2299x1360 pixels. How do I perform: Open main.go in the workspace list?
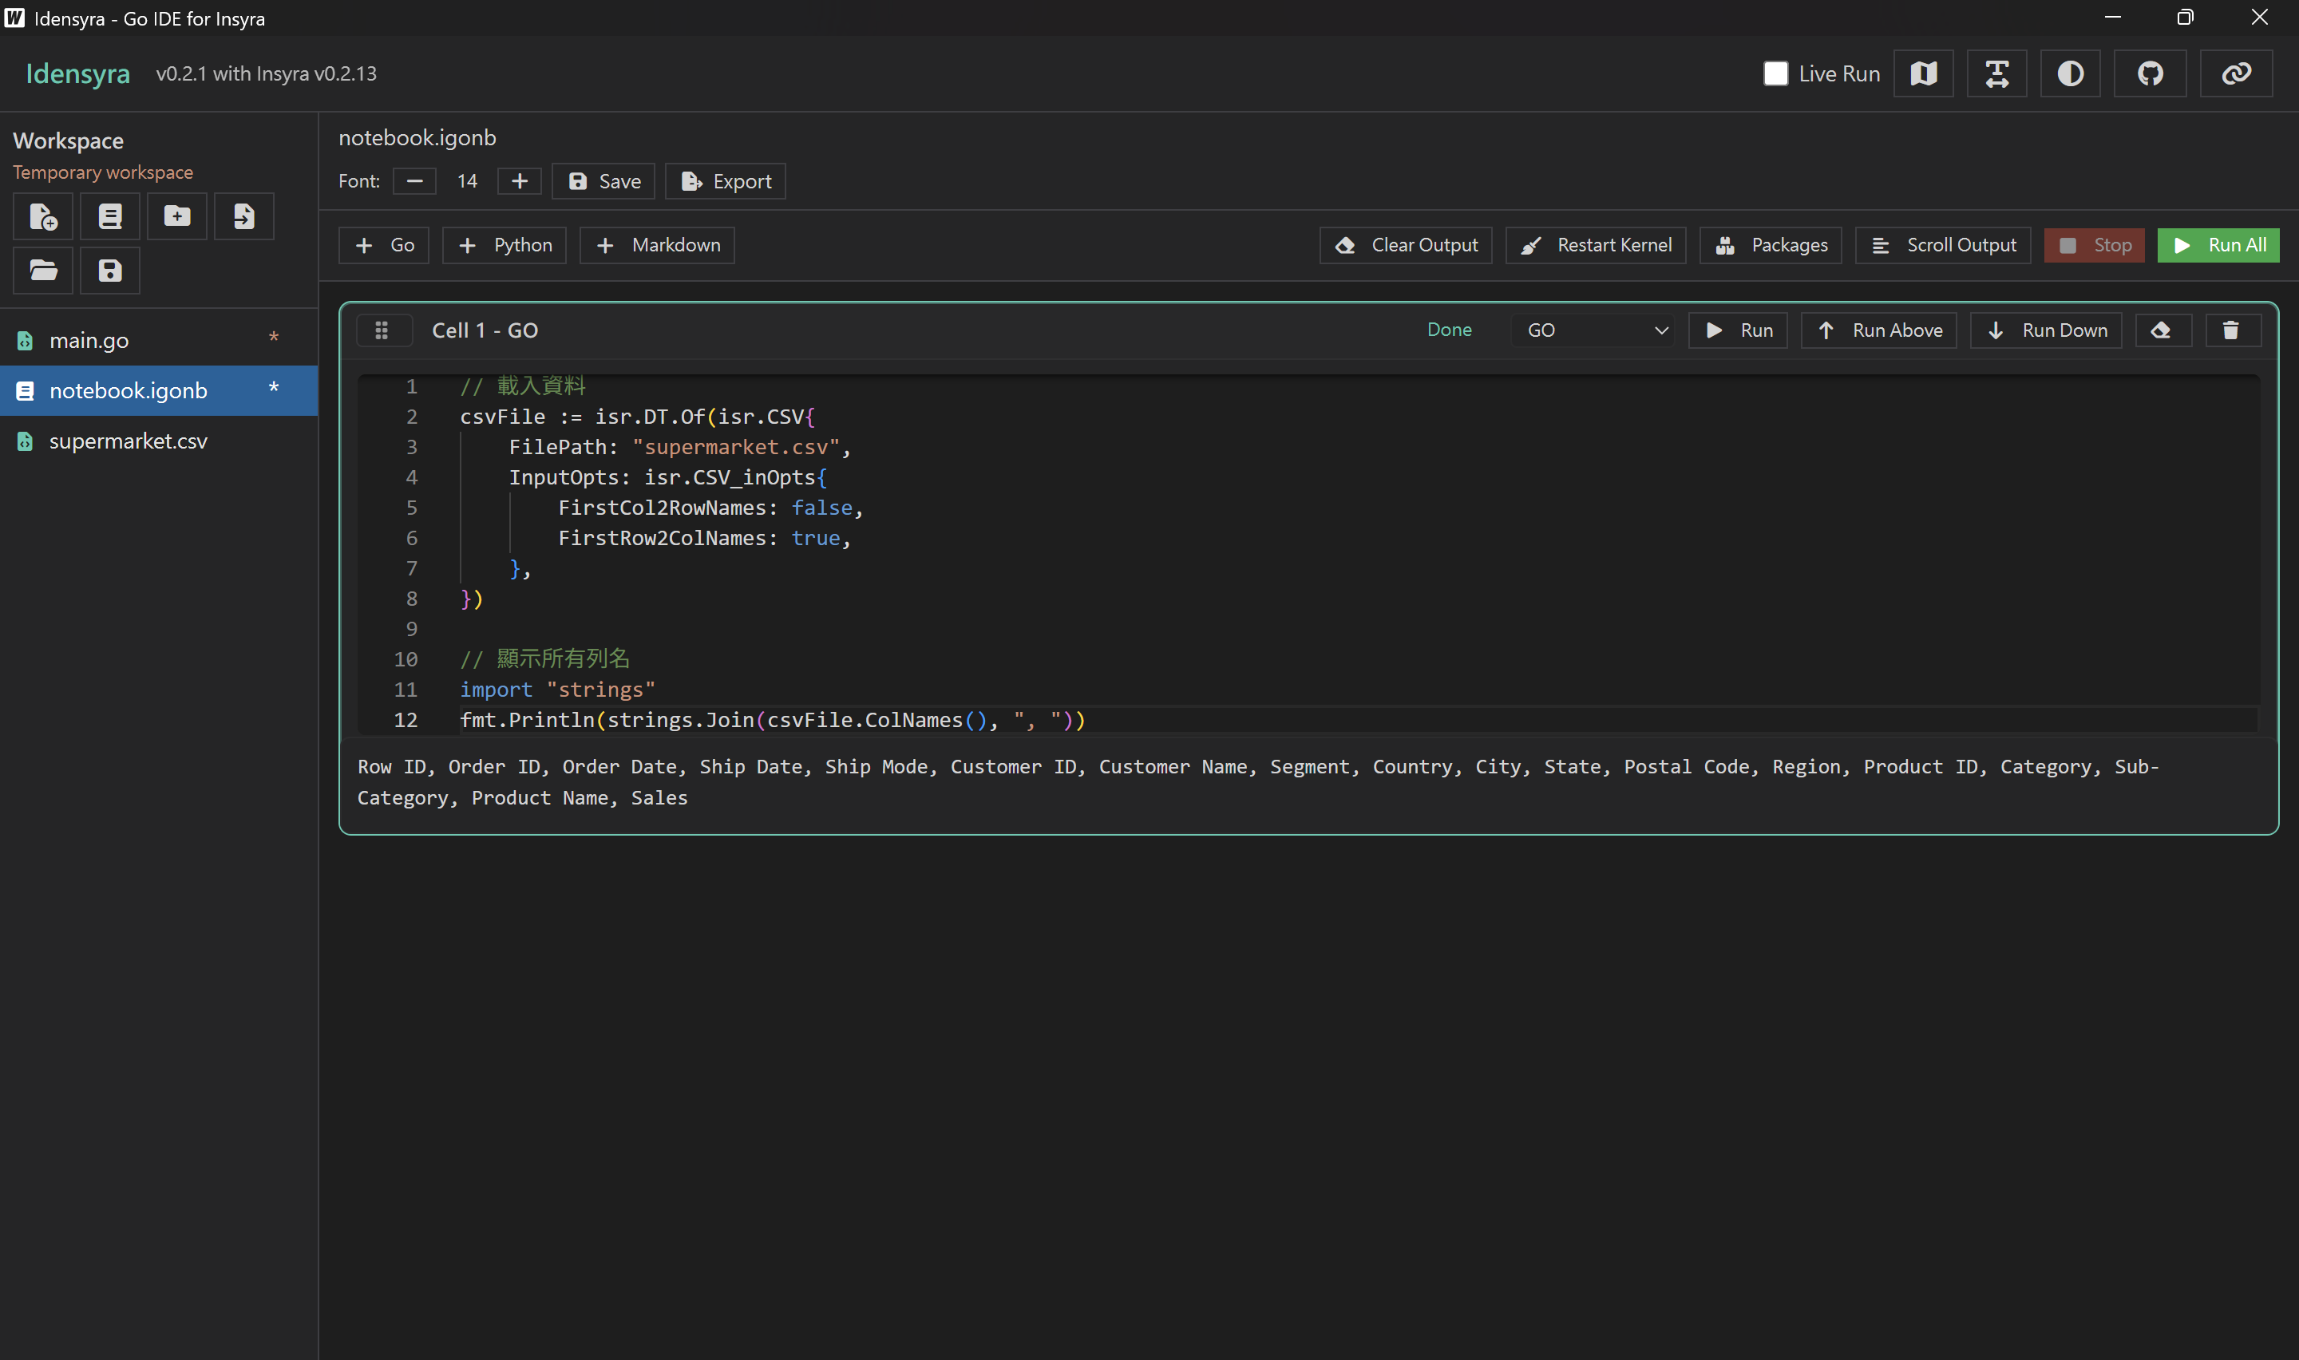[x=89, y=340]
